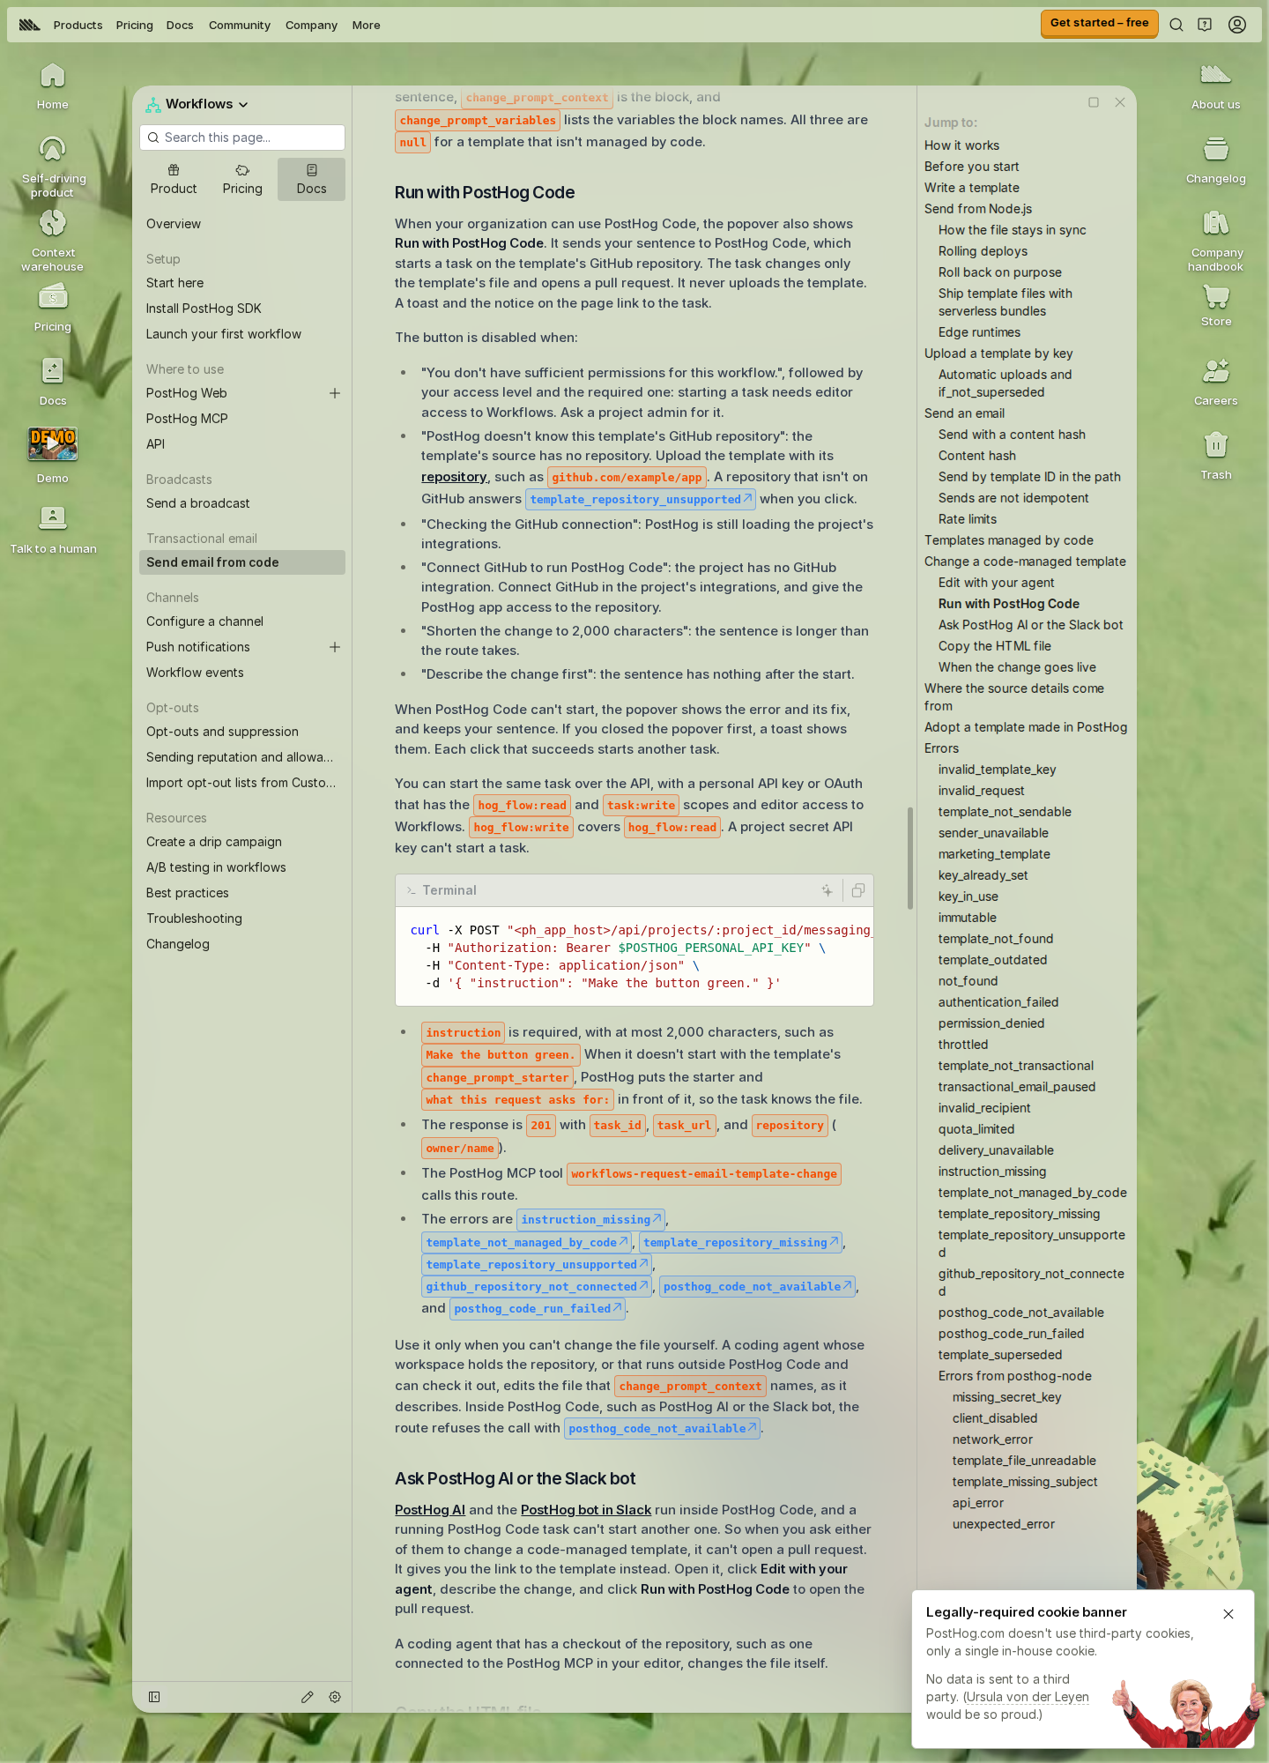Open the PostHog AI link

click(430, 1510)
